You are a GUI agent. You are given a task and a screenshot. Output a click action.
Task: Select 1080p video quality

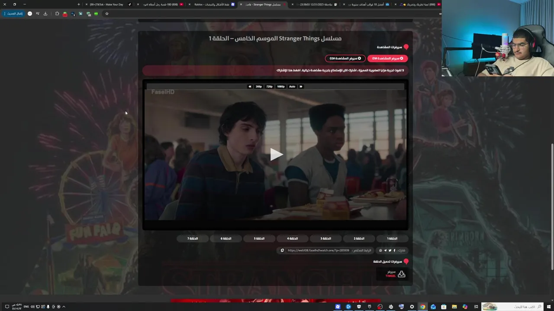pos(281,86)
